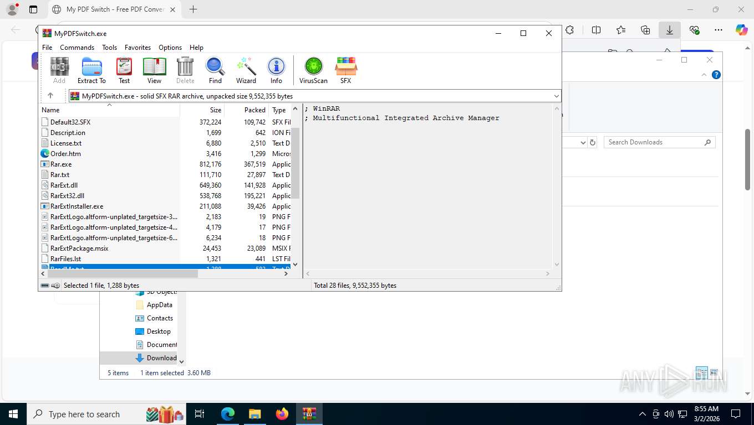Viewport: 754px width, 425px height.
Task: Open the Find files tool
Action: click(215, 70)
